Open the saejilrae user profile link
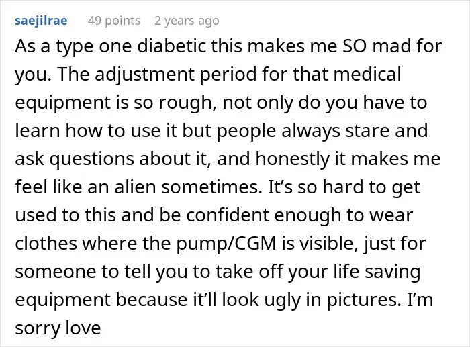The image size is (470, 347). (x=41, y=21)
